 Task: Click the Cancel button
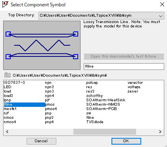point(41,141)
